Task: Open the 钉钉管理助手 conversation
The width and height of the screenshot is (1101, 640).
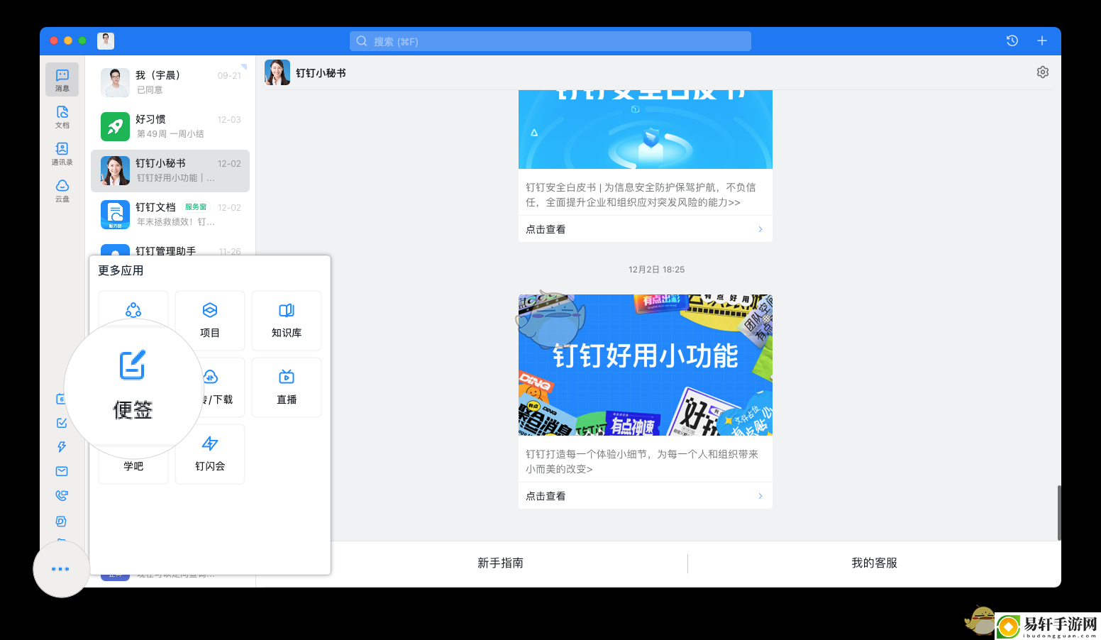Action: click(x=170, y=247)
